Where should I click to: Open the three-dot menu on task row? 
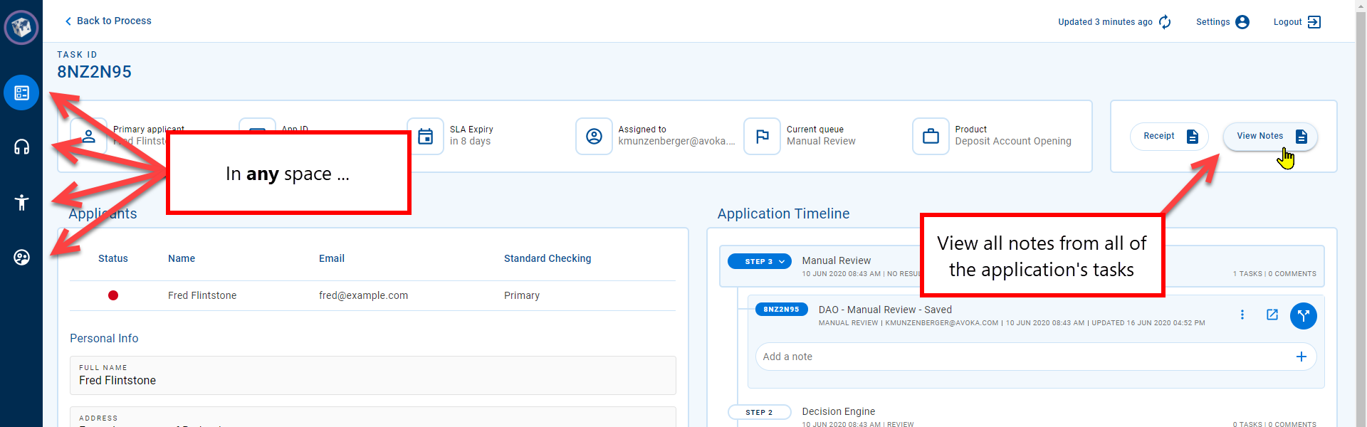(x=1242, y=315)
